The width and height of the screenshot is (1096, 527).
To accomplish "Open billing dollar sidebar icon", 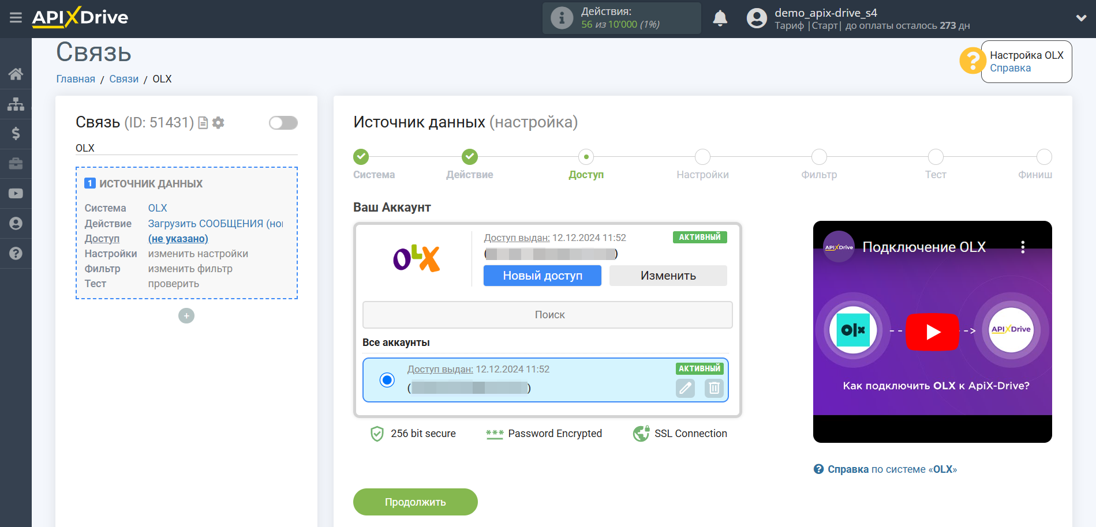I will 16,134.
